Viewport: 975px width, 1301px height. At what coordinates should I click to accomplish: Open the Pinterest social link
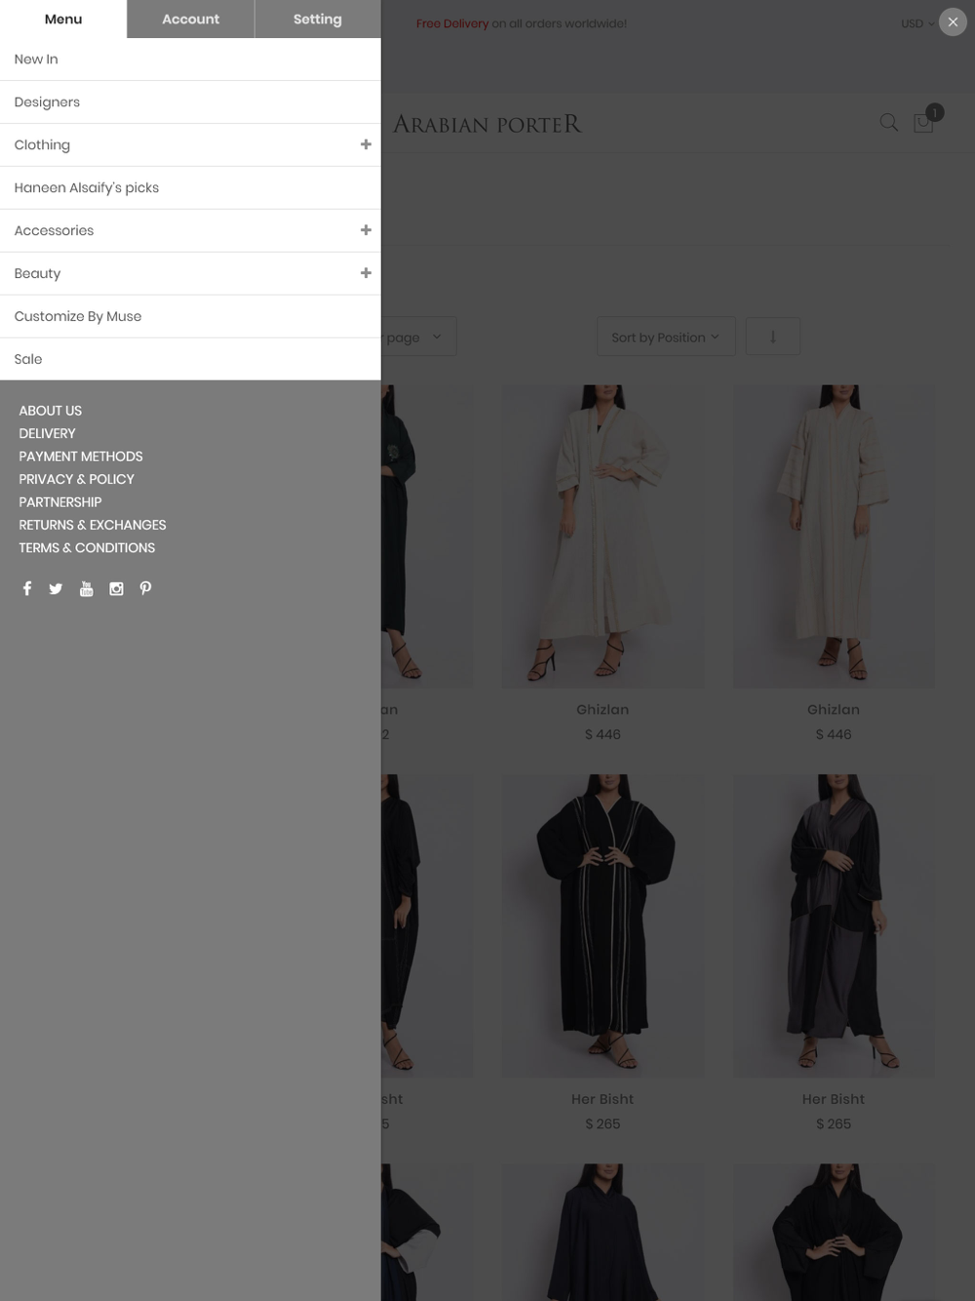tap(145, 588)
